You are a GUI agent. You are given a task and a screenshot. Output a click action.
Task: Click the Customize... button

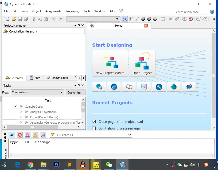coord(76,92)
